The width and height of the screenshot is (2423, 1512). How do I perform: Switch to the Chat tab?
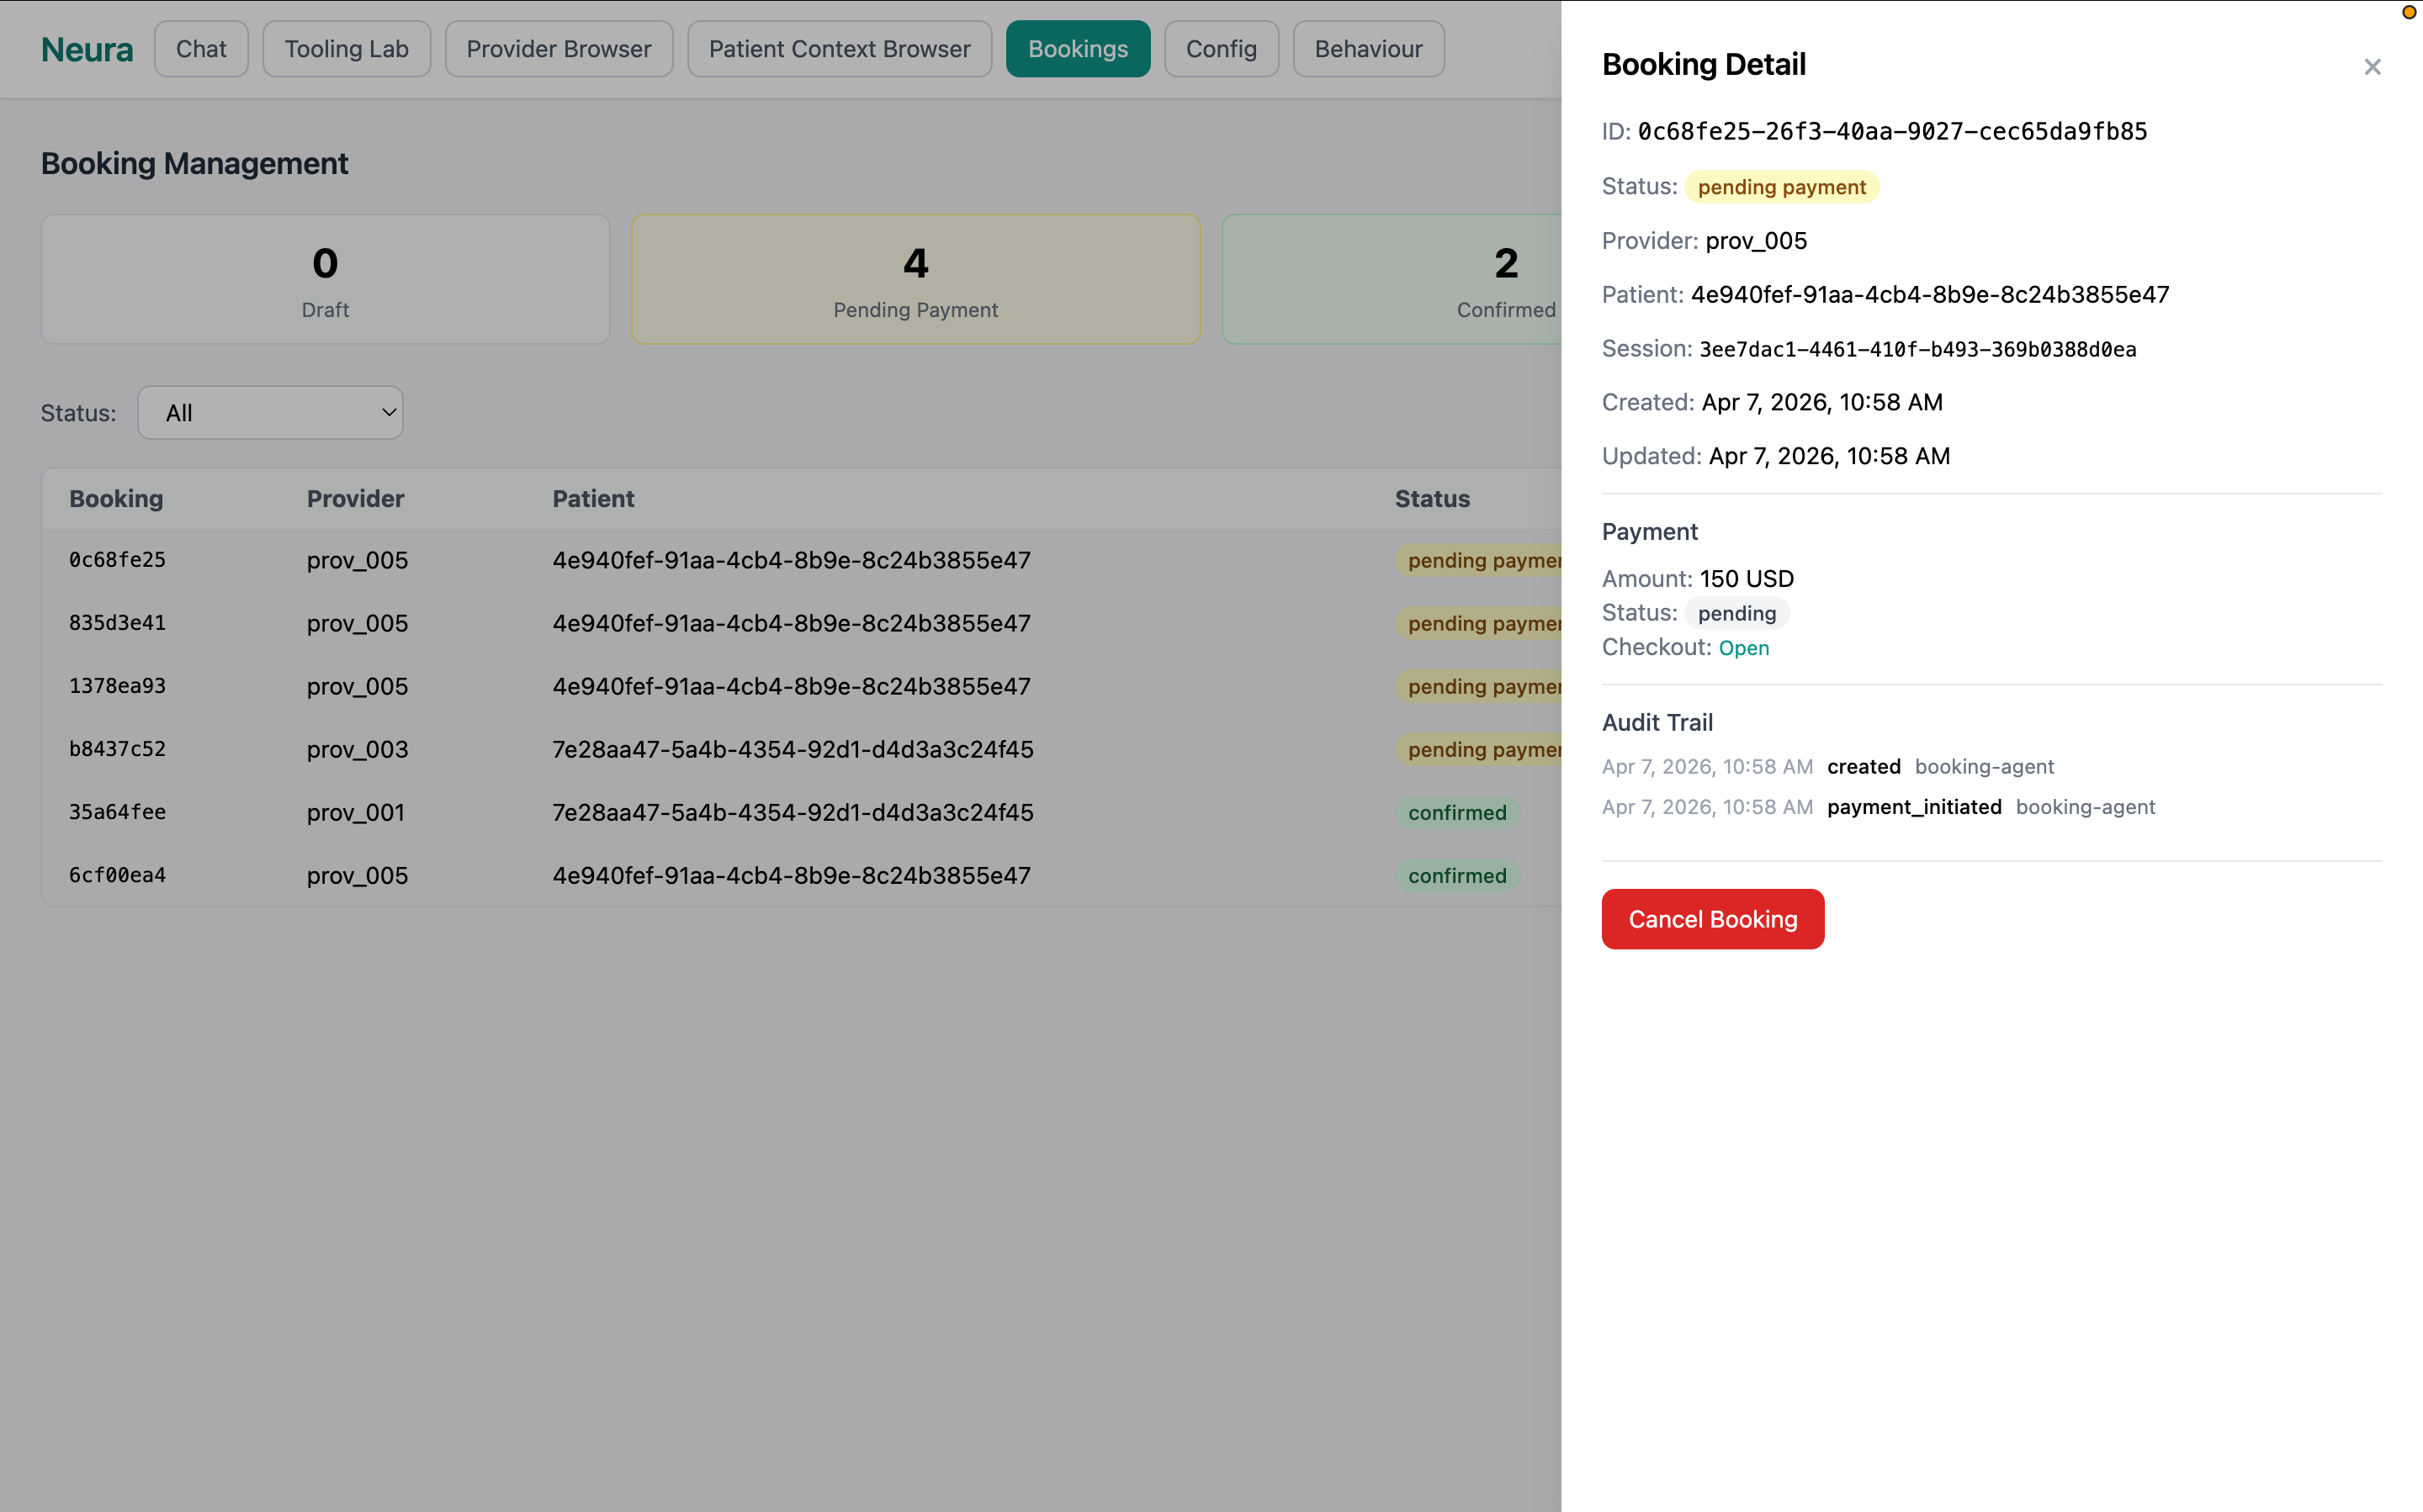[x=201, y=48]
